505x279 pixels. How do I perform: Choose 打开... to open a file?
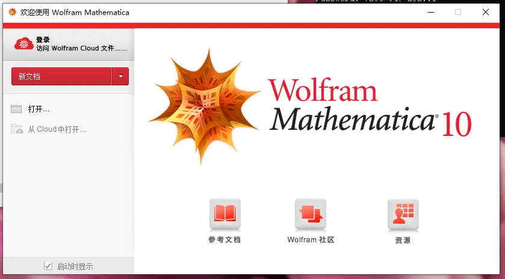[x=39, y=109]
